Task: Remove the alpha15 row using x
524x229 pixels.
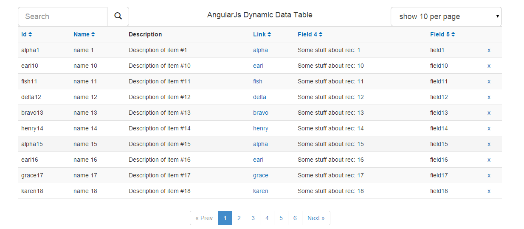Action: click(489, 144)
